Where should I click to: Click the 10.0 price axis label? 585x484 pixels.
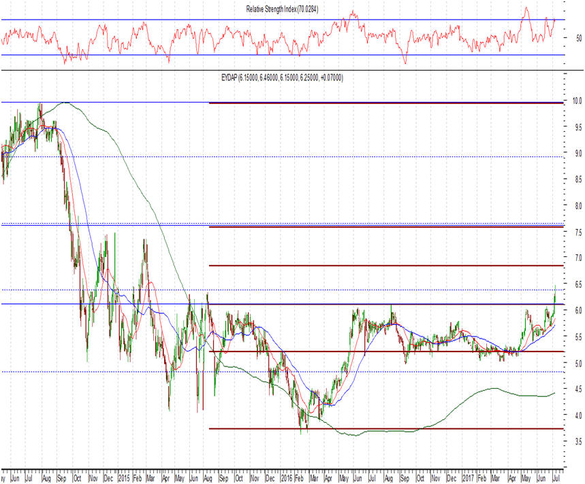tap(578, 101)
